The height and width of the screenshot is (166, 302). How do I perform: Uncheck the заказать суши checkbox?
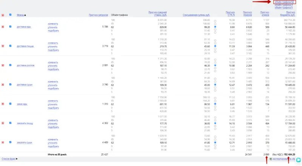pos(10,142)
